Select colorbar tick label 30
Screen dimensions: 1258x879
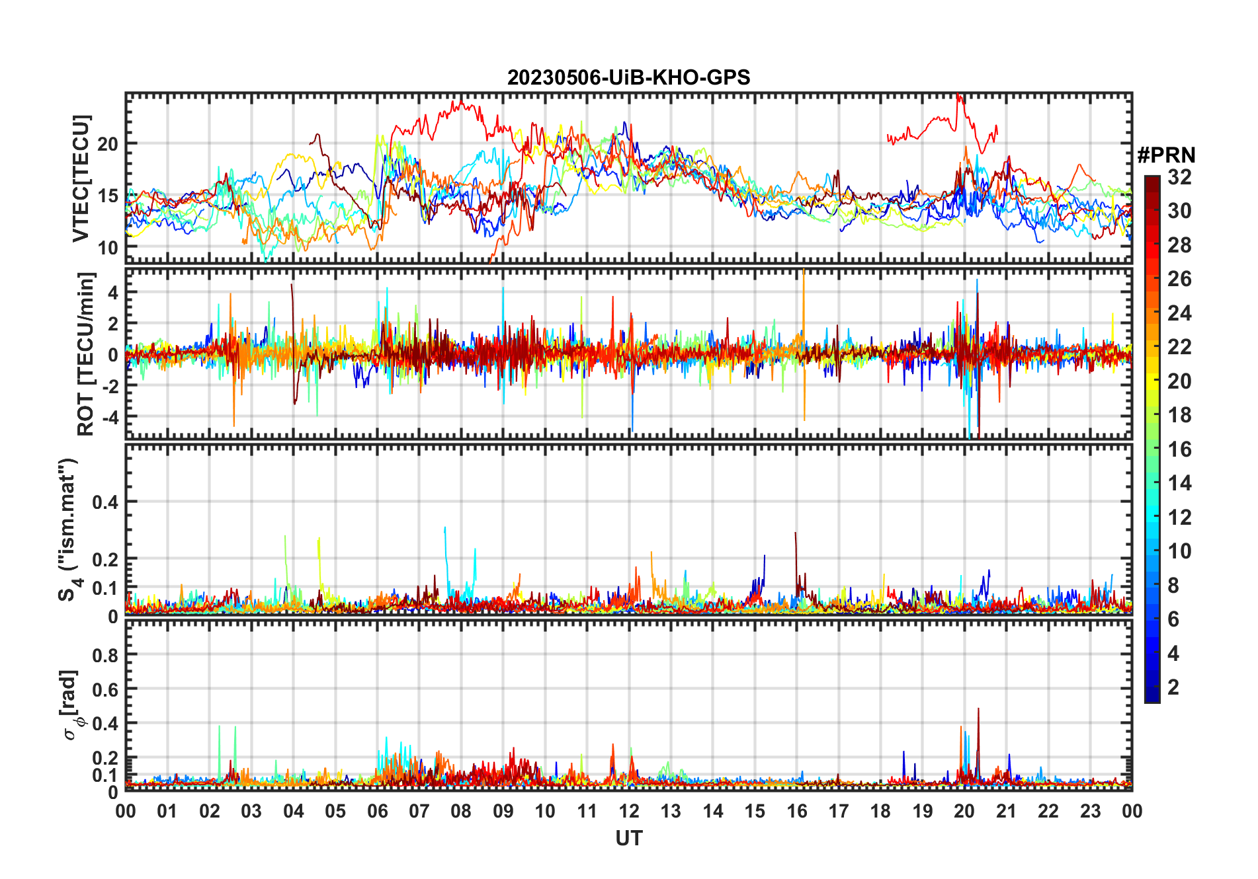[1179, 211]
